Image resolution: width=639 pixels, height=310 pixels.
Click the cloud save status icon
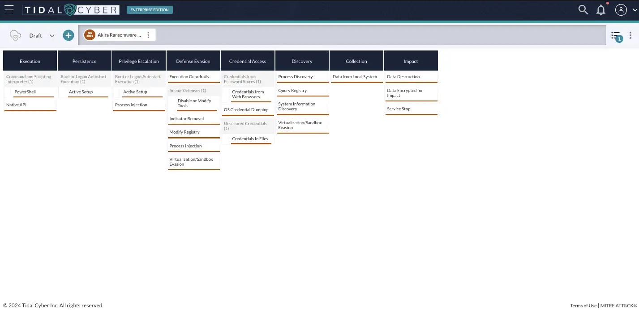(x=16, y=36)
